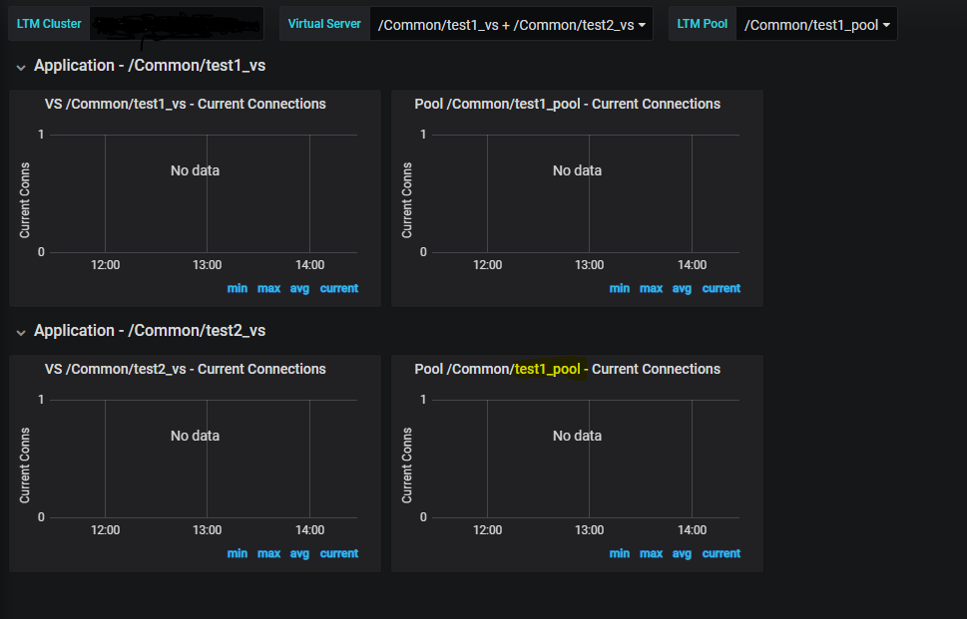The width and height of the screenshot is (967, 619).
Task: Collapse the Application - /Common/test2_vs row
Action: (150, 331)
